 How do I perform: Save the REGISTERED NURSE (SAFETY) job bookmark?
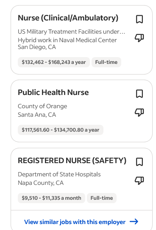(139, 162)
